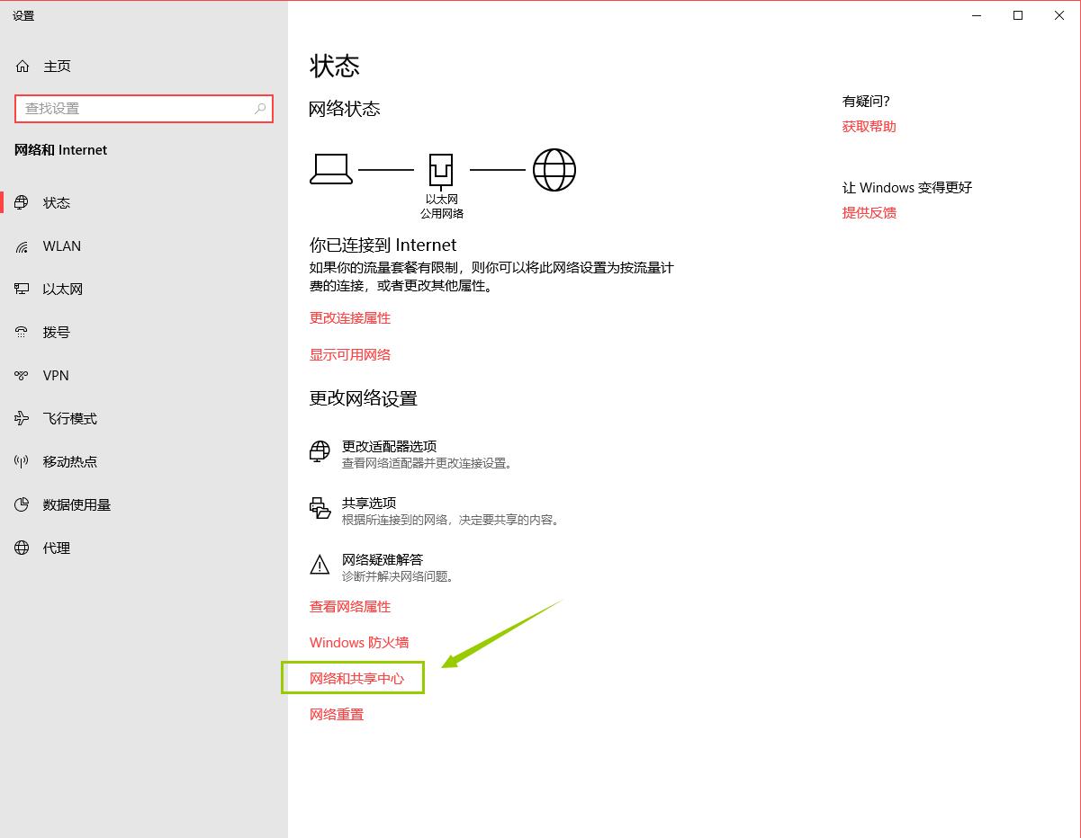
Task: Click the 显示可用网络 link
Action: (x=350, y=355)
